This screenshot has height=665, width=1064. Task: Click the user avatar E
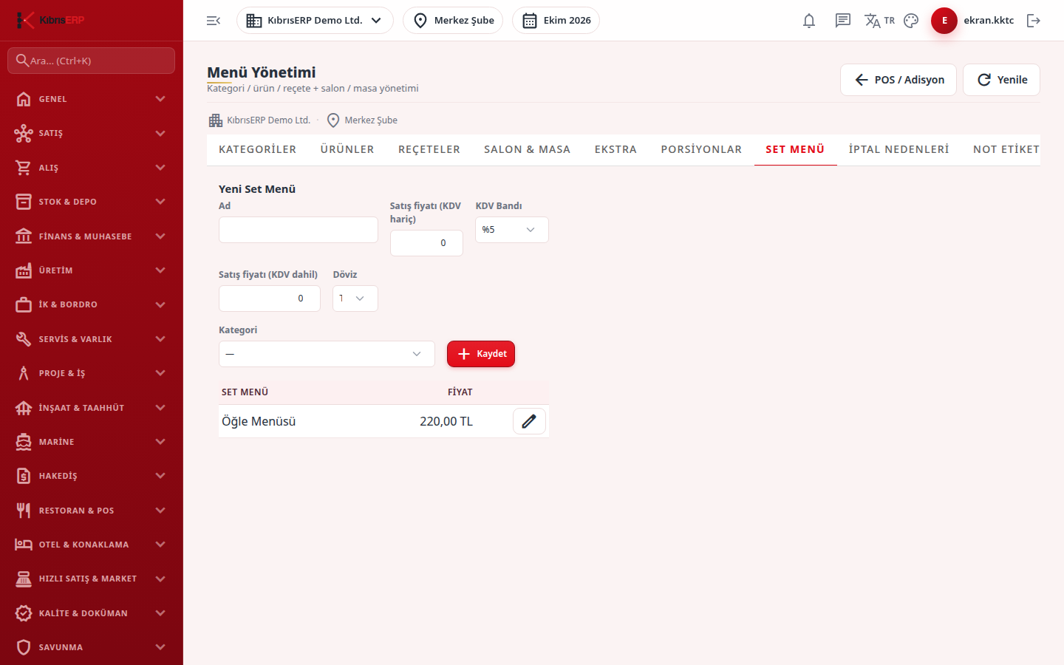[944, 21]
